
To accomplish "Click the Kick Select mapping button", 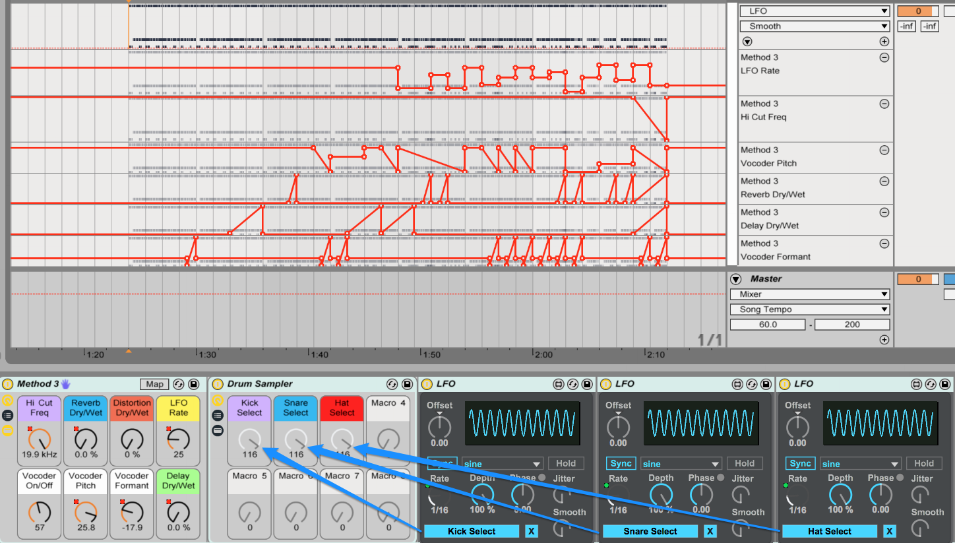I will [472, 531].
